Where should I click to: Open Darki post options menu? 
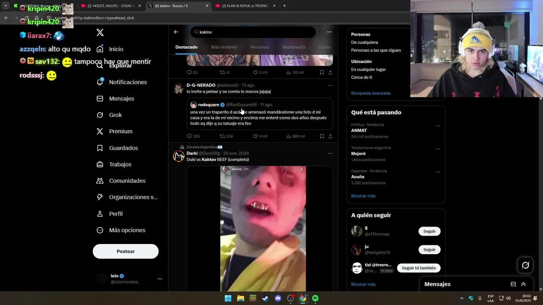[x=330, y=153]
